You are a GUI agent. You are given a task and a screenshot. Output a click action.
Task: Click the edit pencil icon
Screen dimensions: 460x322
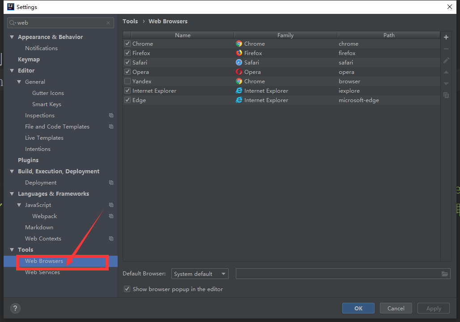tap(446, 60)
